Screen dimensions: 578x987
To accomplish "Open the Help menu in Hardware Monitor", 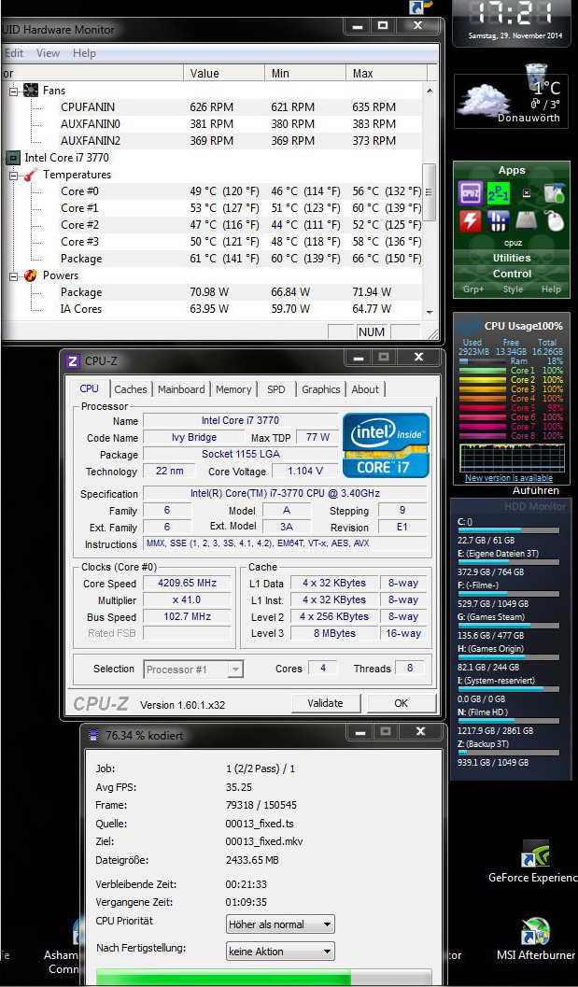I will (x=84, y=53).
